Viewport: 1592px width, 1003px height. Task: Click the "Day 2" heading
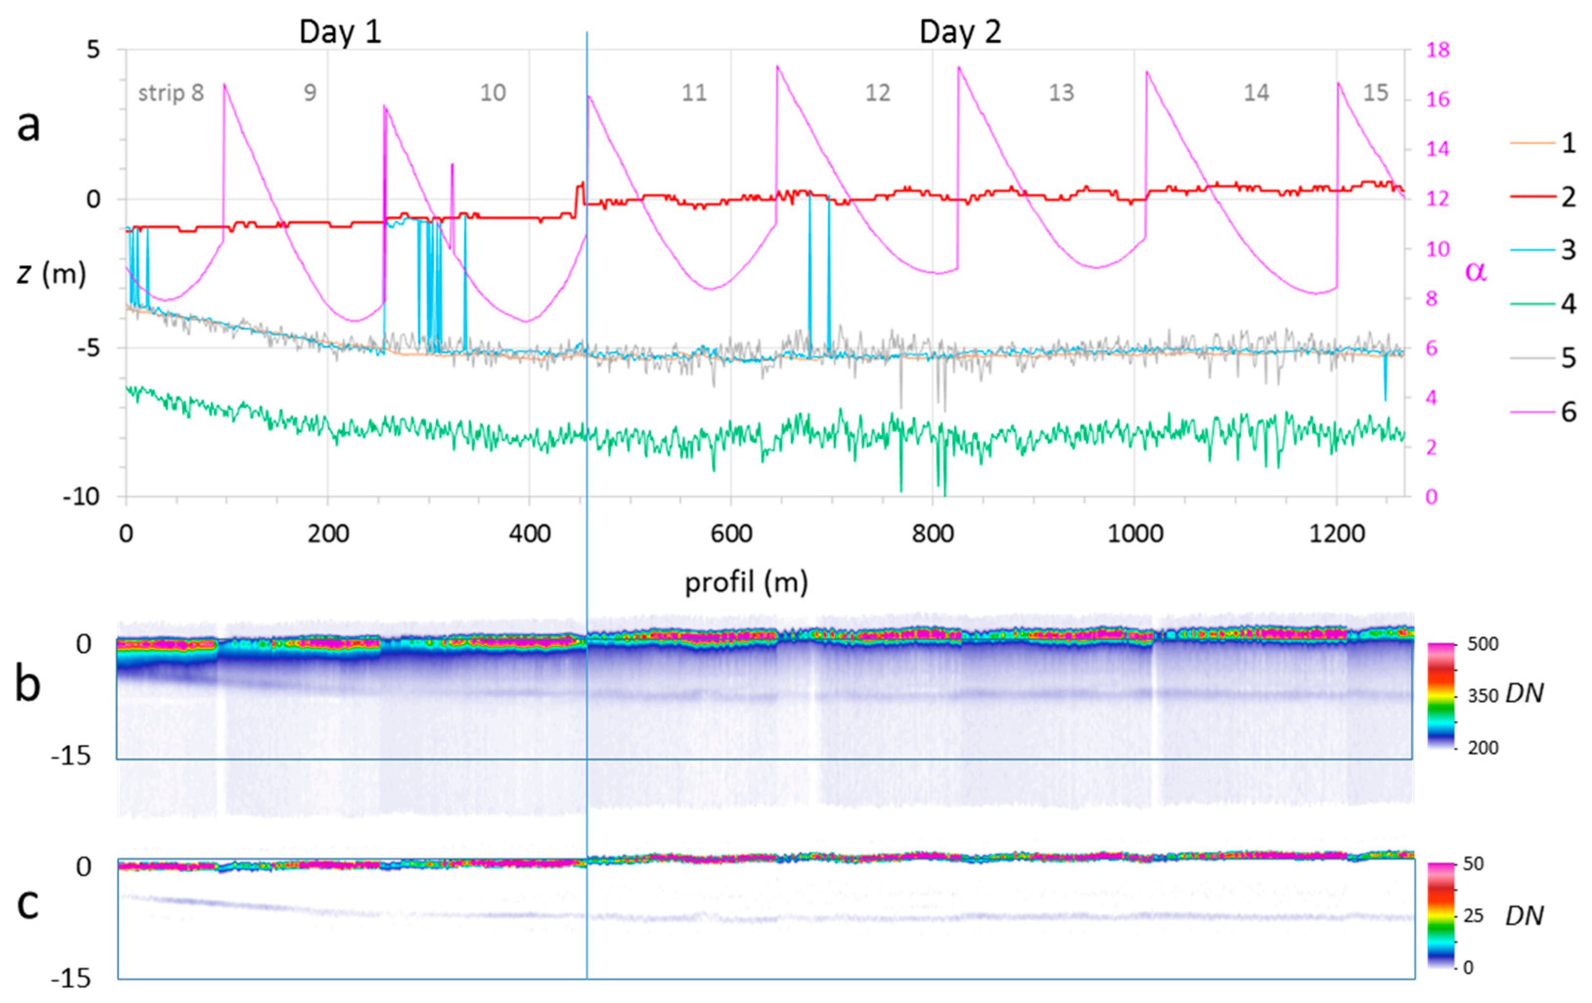(960, 32)
